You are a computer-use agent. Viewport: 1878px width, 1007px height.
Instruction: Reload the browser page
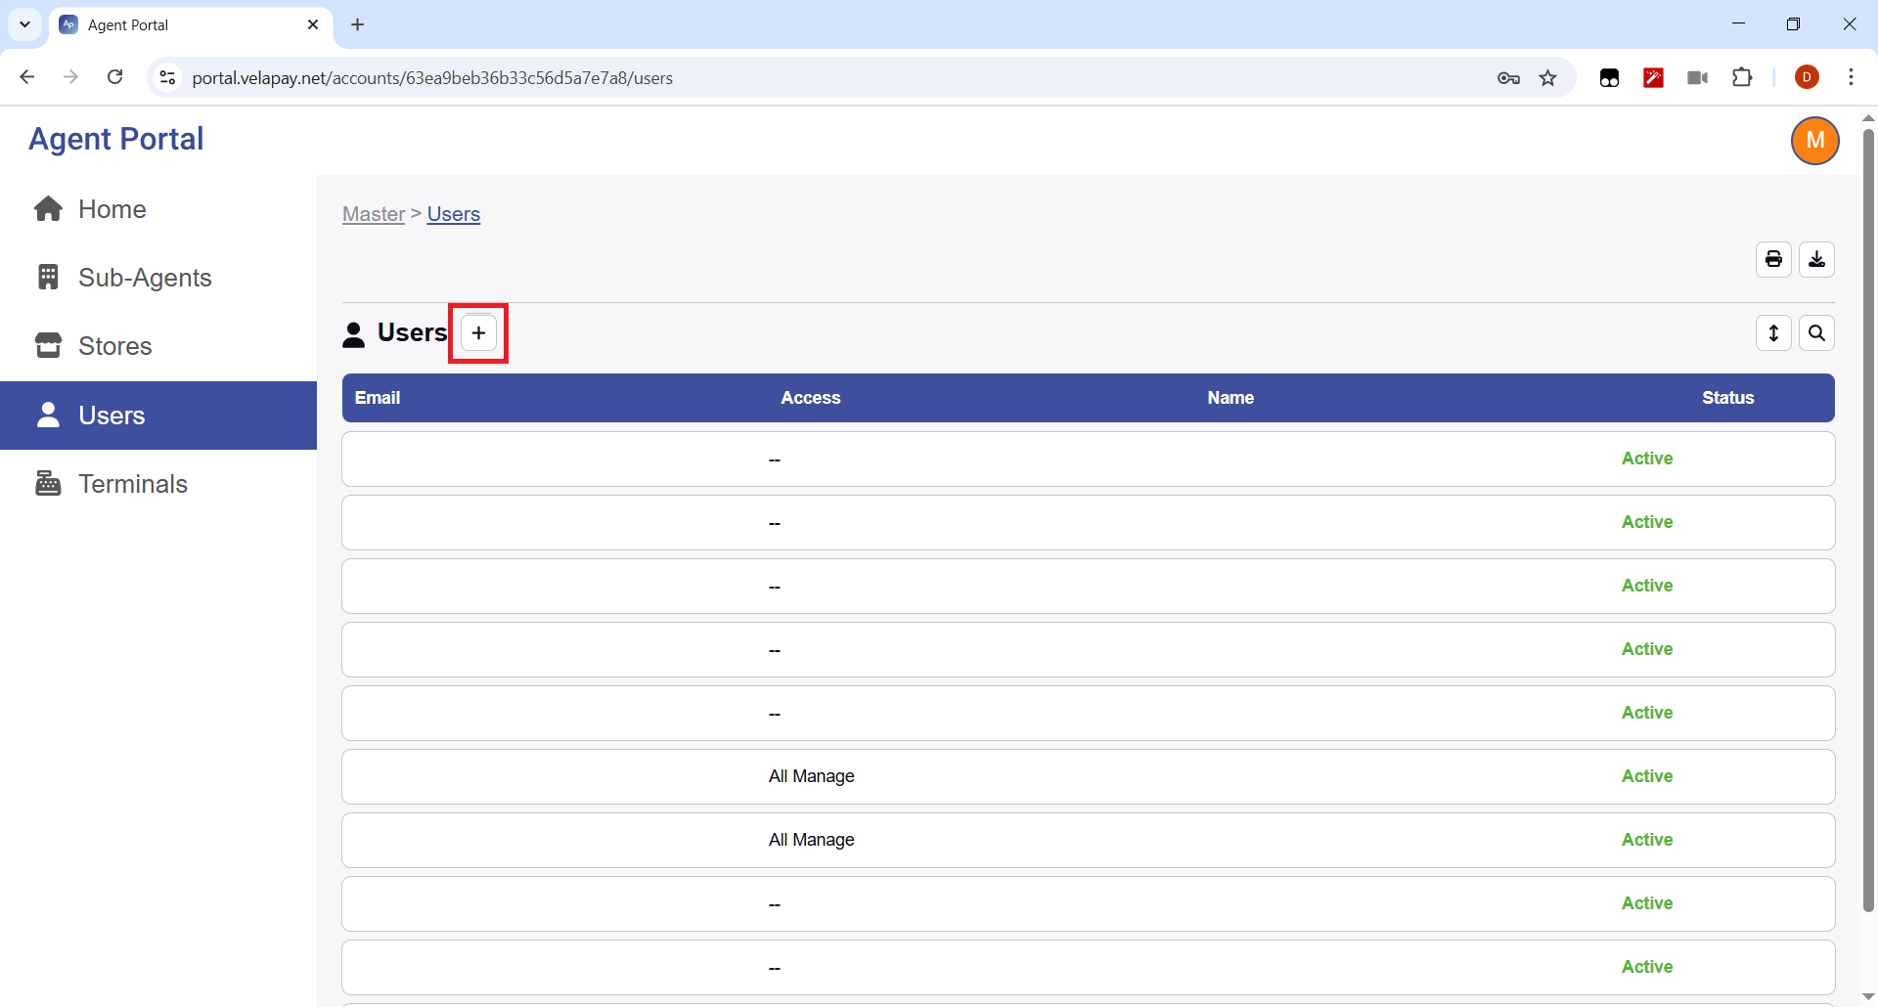pyautogui.click(x=115, y=77)
